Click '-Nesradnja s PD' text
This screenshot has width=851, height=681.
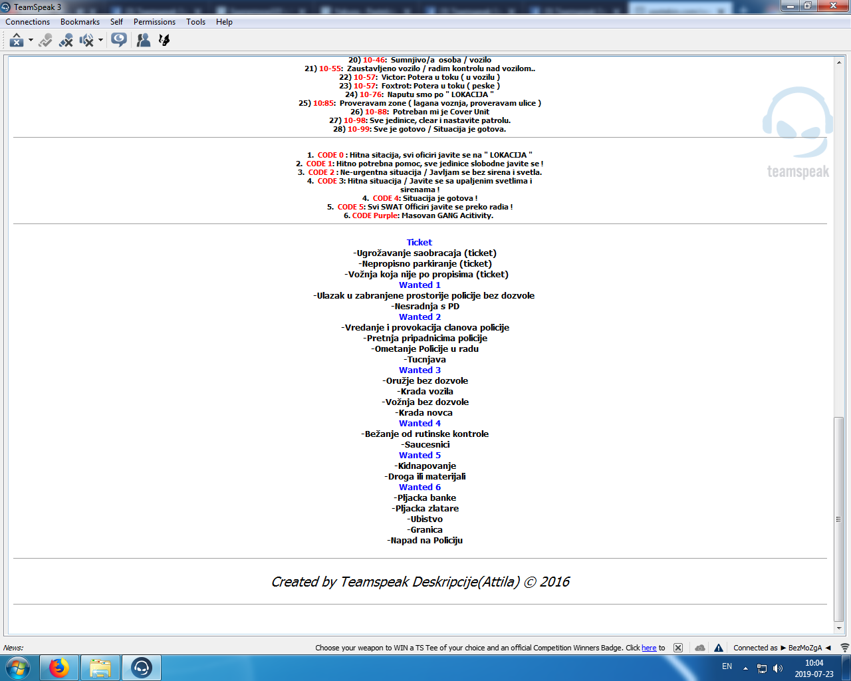click(x=425, y=307)
